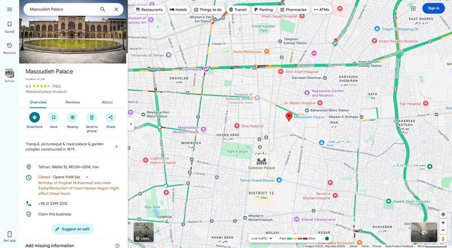Open the hamburger main menu

(10, 9)
